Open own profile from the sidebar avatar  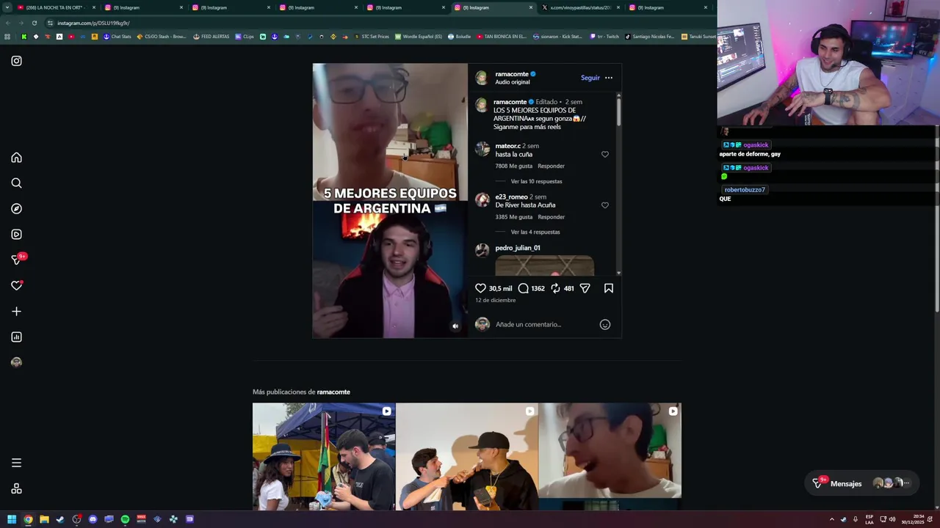point(16,362)
